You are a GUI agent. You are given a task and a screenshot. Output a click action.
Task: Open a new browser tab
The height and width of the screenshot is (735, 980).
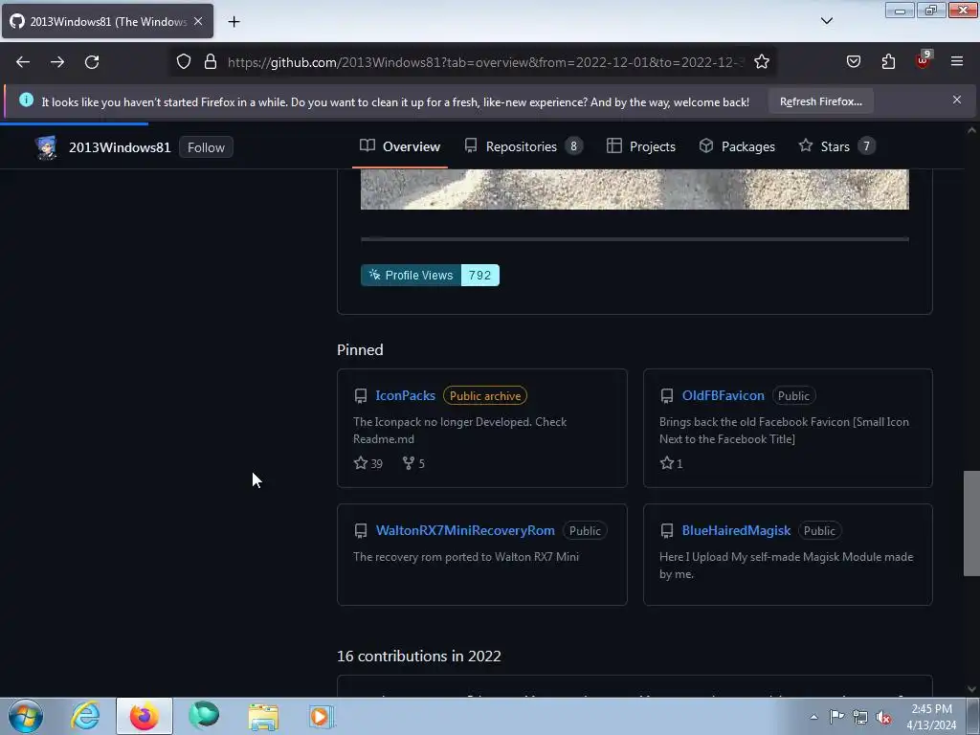234,22
